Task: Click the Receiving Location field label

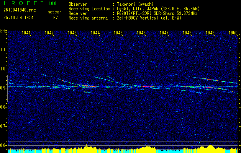Action: coord(89,9)
